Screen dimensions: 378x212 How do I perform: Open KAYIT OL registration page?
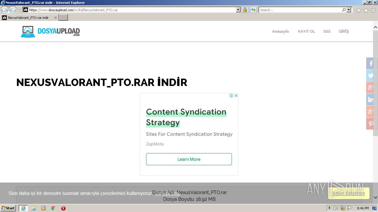tap(306, 31)
